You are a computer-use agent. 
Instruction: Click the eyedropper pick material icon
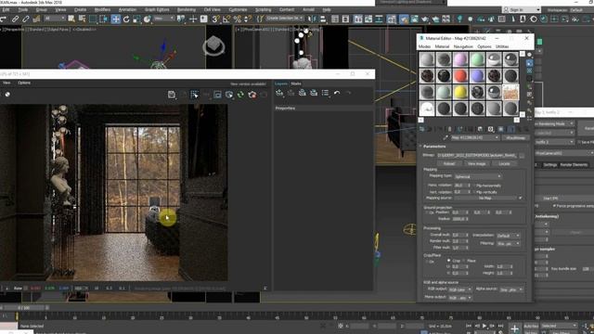click(445, 138)
